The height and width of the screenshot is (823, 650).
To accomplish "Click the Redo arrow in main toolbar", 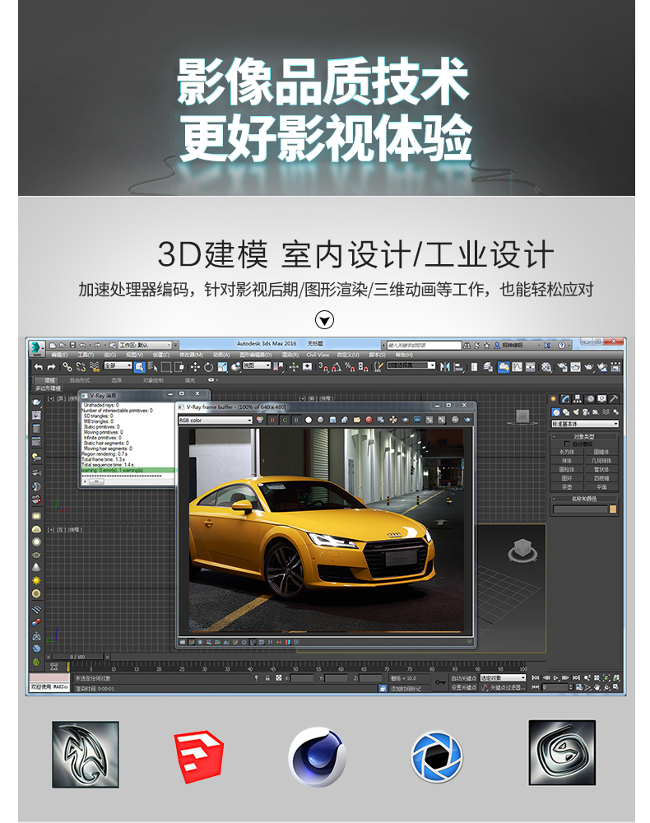I will coord(51,367).
